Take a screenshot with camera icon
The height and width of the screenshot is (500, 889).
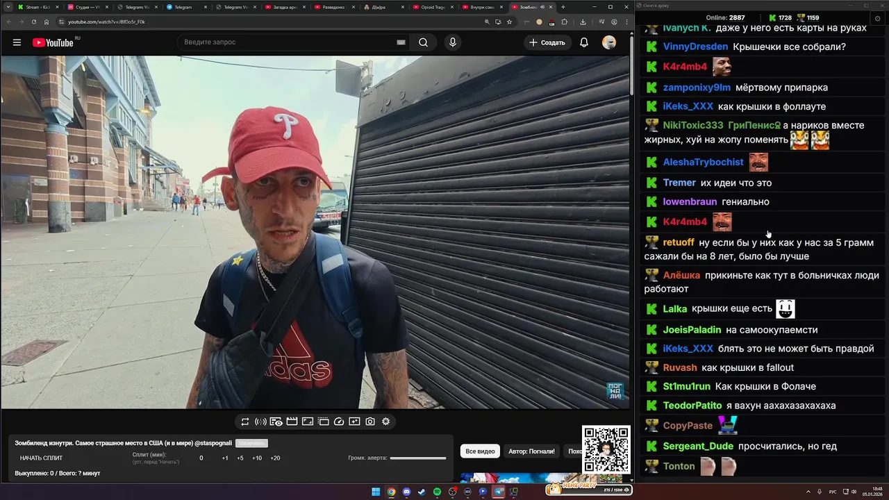[x=370, y=422]
